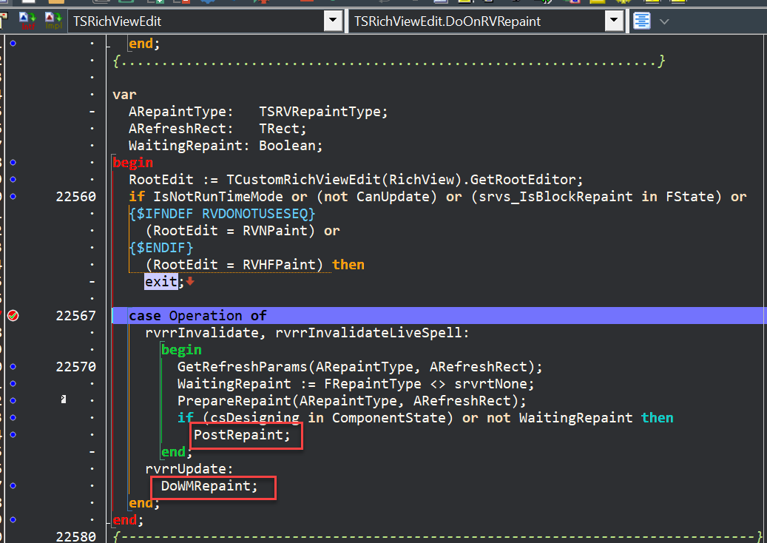Viewport: 767px width, 543px height.
Task: Click the highlighted exit statement
Action: tap(161, 282)
